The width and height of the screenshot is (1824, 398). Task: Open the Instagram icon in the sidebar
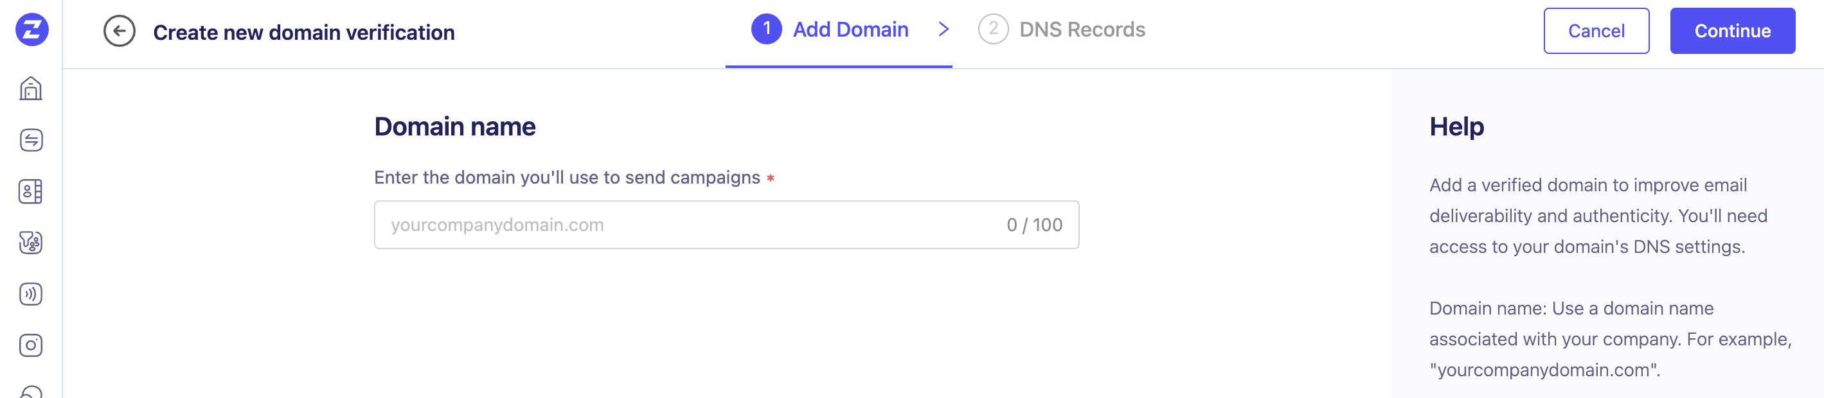coord(31,345)
